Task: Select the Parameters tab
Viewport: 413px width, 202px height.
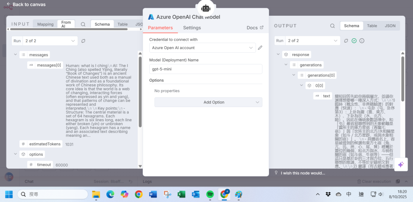Action: point(160,28)
